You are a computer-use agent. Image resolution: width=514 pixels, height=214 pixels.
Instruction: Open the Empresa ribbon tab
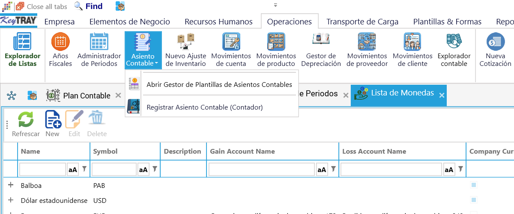point(60,21)
